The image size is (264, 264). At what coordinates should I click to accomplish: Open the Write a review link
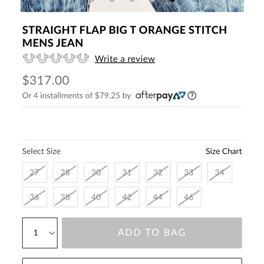(125, 59)
